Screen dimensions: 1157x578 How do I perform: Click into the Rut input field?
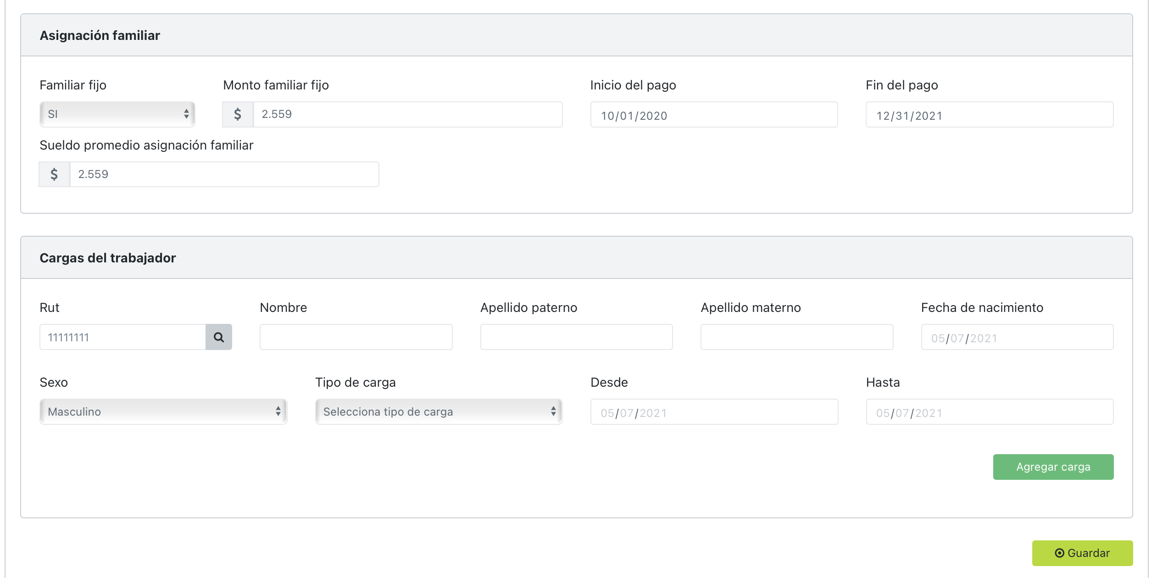click(122, 337)
